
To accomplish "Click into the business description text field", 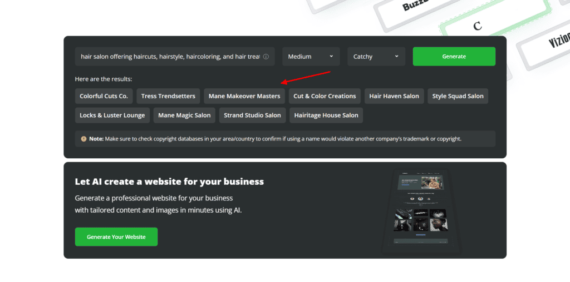I will pos(170,57).
